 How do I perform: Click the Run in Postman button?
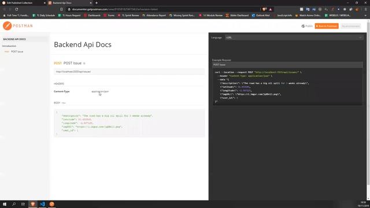pyautogui.click(x=326, y=26)
